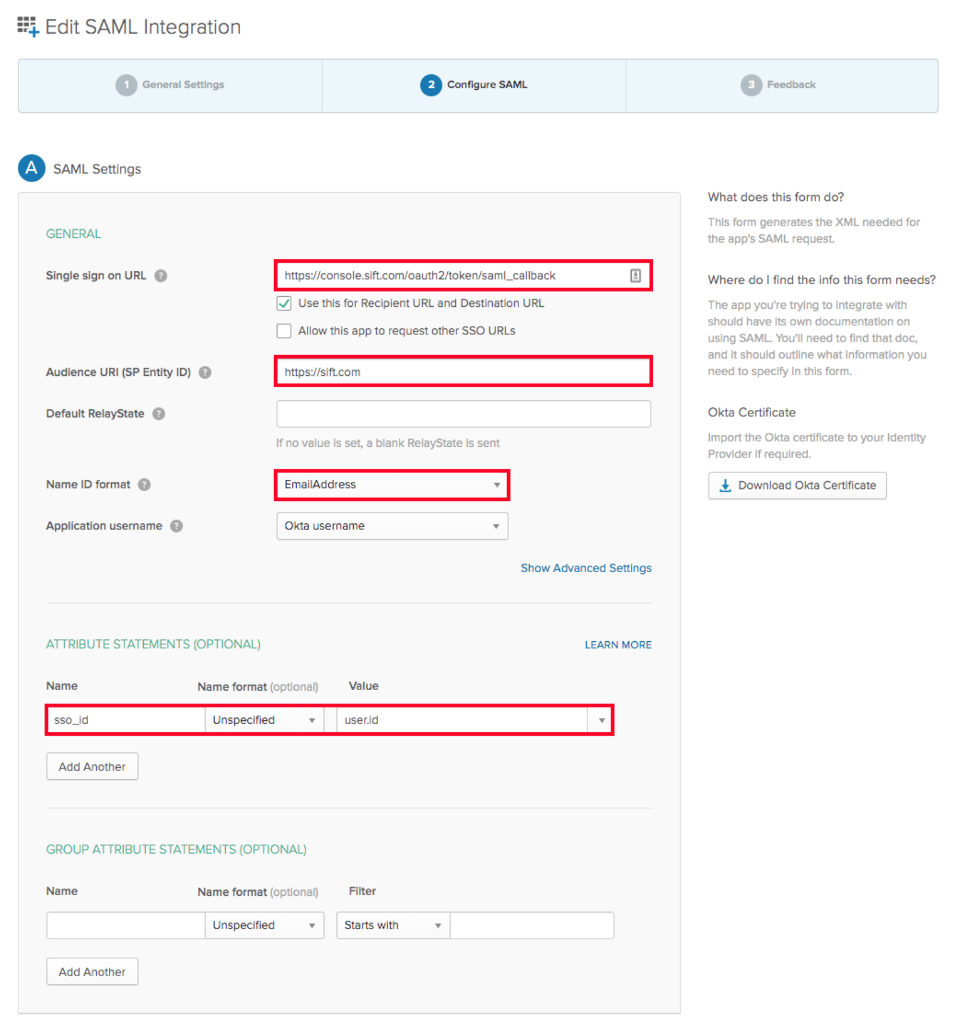Check Allow this app to request other SSO URLs
Screen dimensions: 969x1035
[x=284, y=331]
